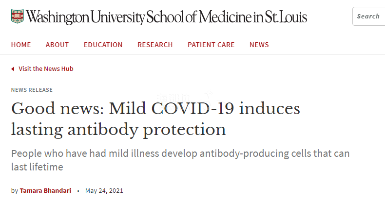This screenshot has width=385, height=202.
Task: Open author Tamara Bhandari's page
Action: [x=45, y=190]
